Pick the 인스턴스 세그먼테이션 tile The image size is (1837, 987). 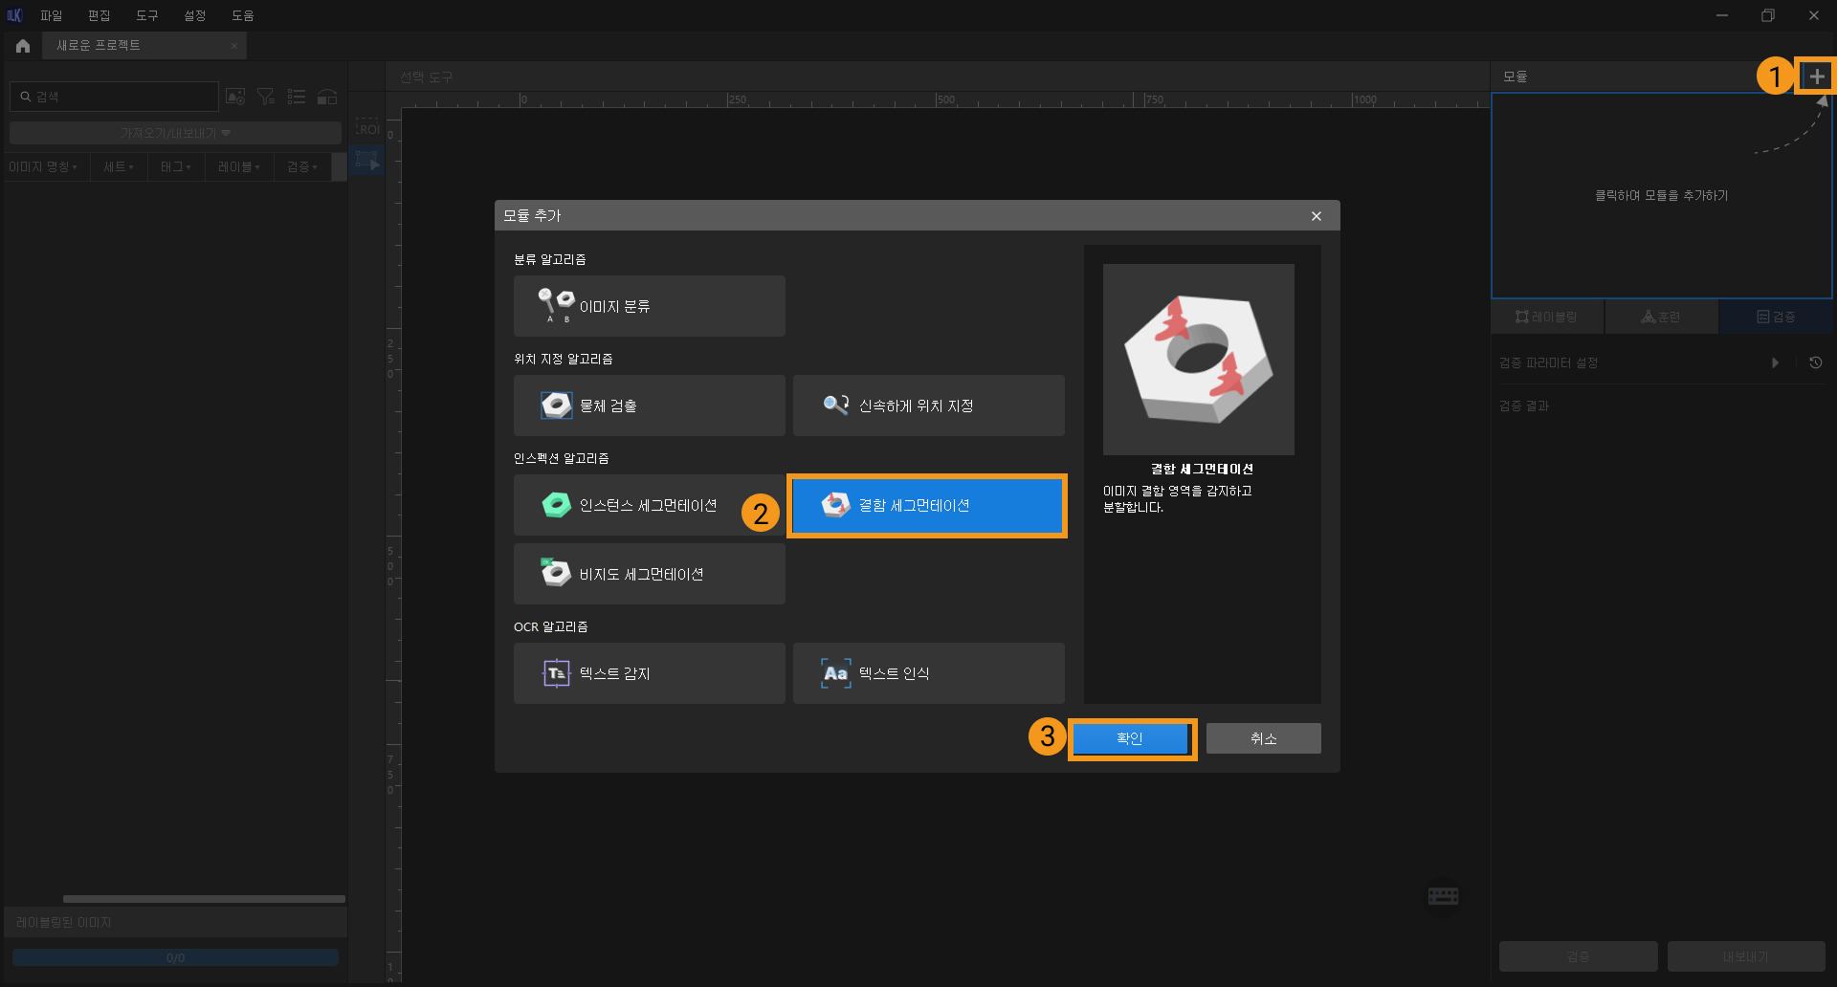(x=649, y=505)
